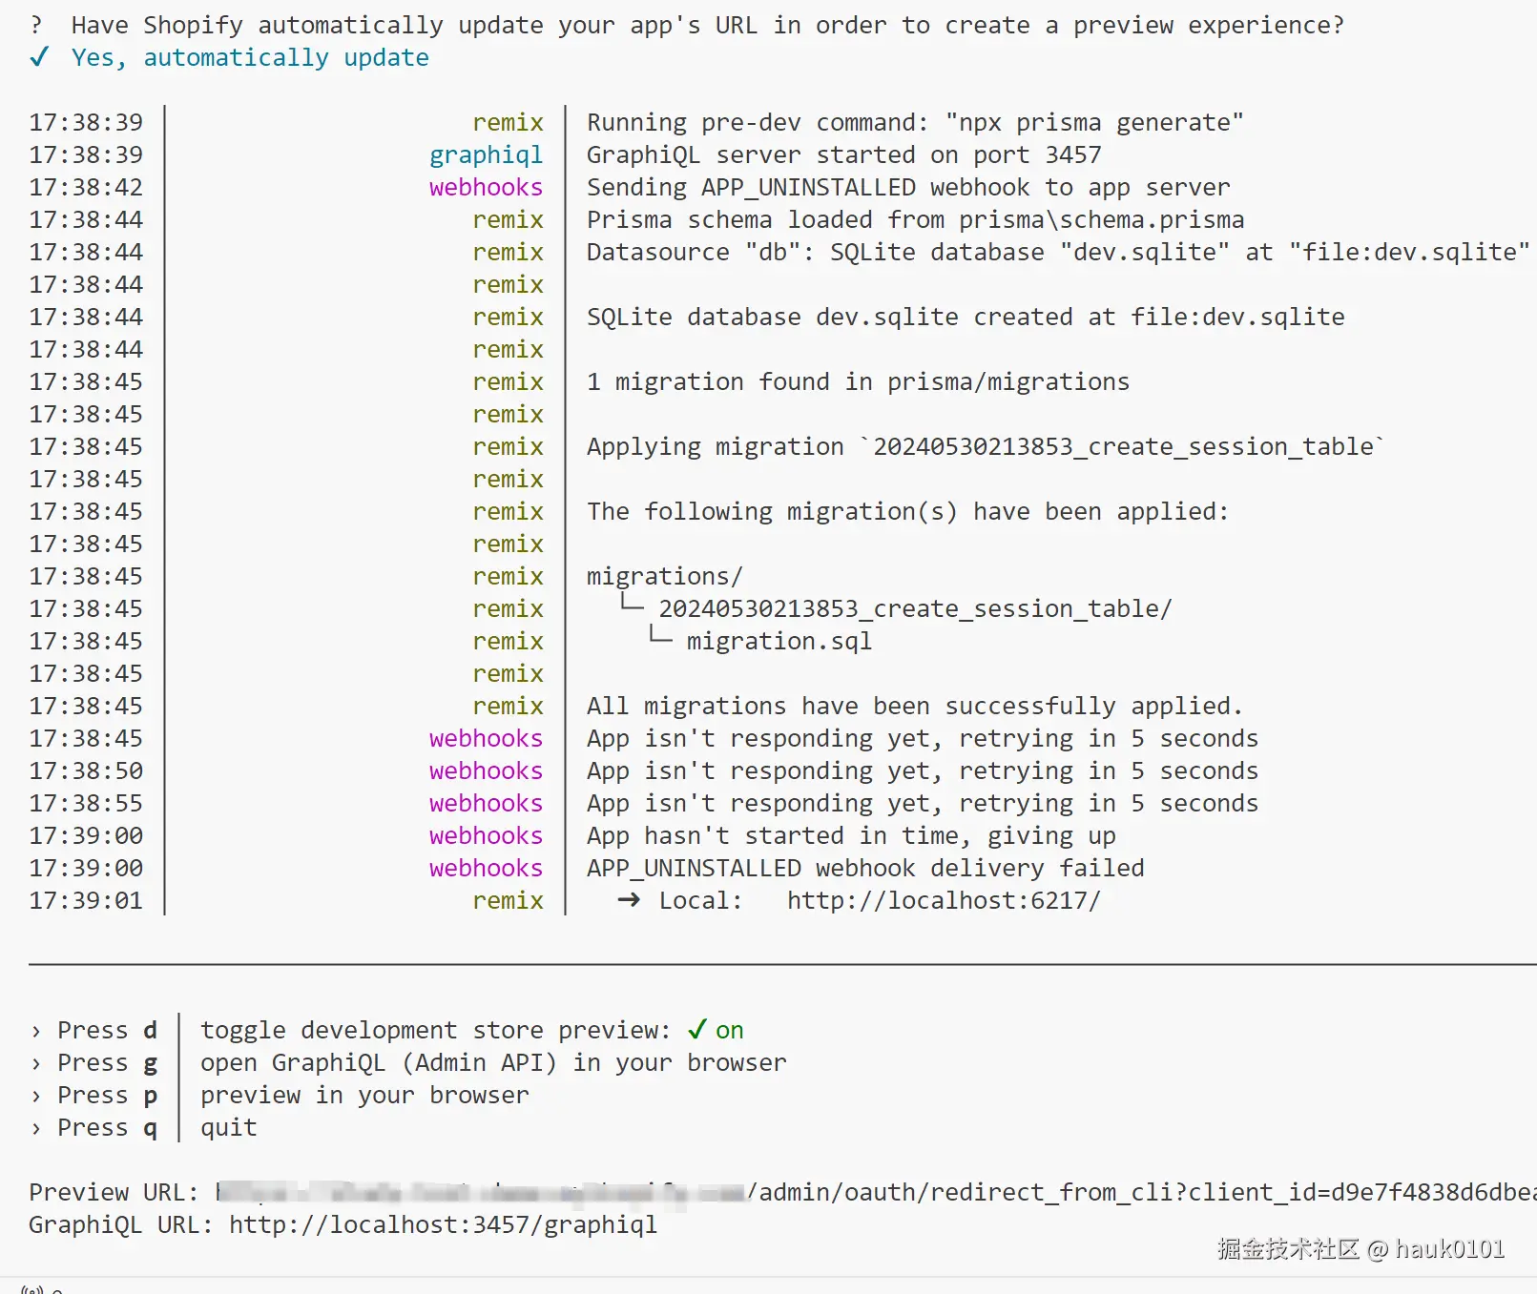This screenshot has width=1537, height=1294.
Task: Click the 'Preview URL:' label
Action: 114,1192
